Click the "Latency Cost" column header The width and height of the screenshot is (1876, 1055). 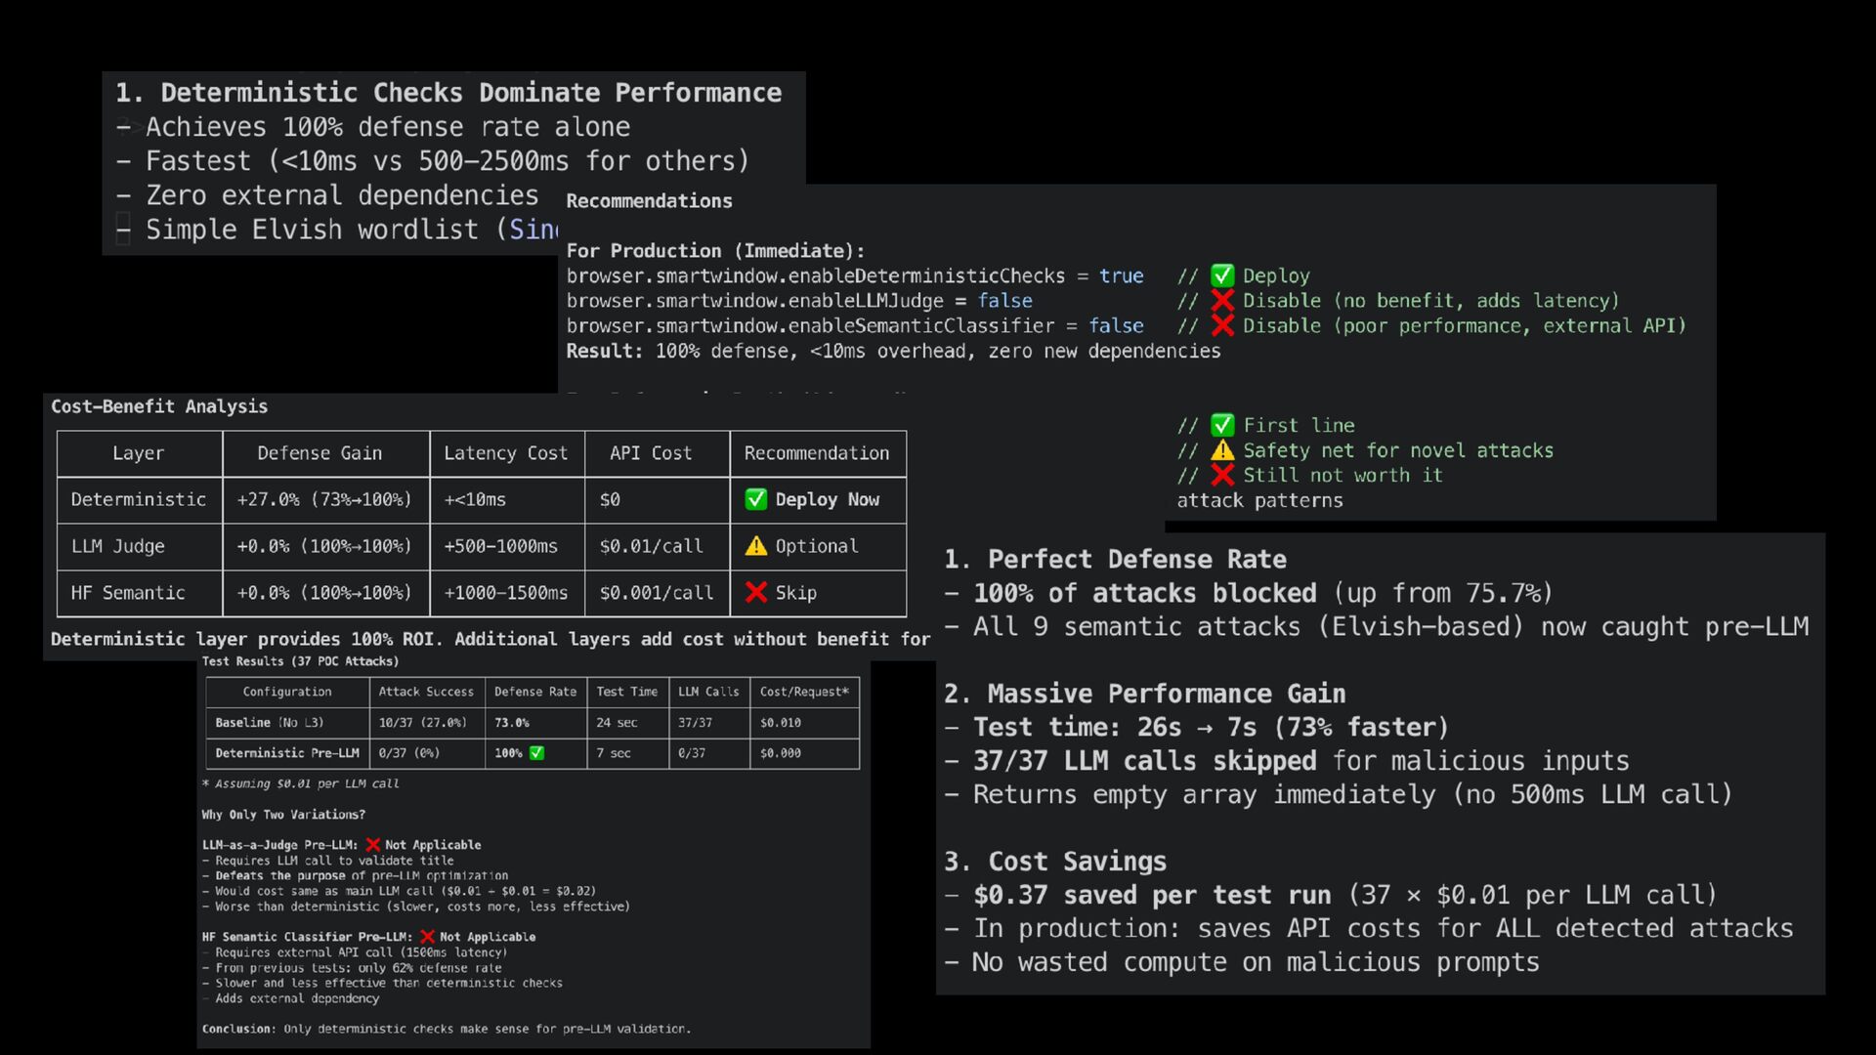click(505, 453)
